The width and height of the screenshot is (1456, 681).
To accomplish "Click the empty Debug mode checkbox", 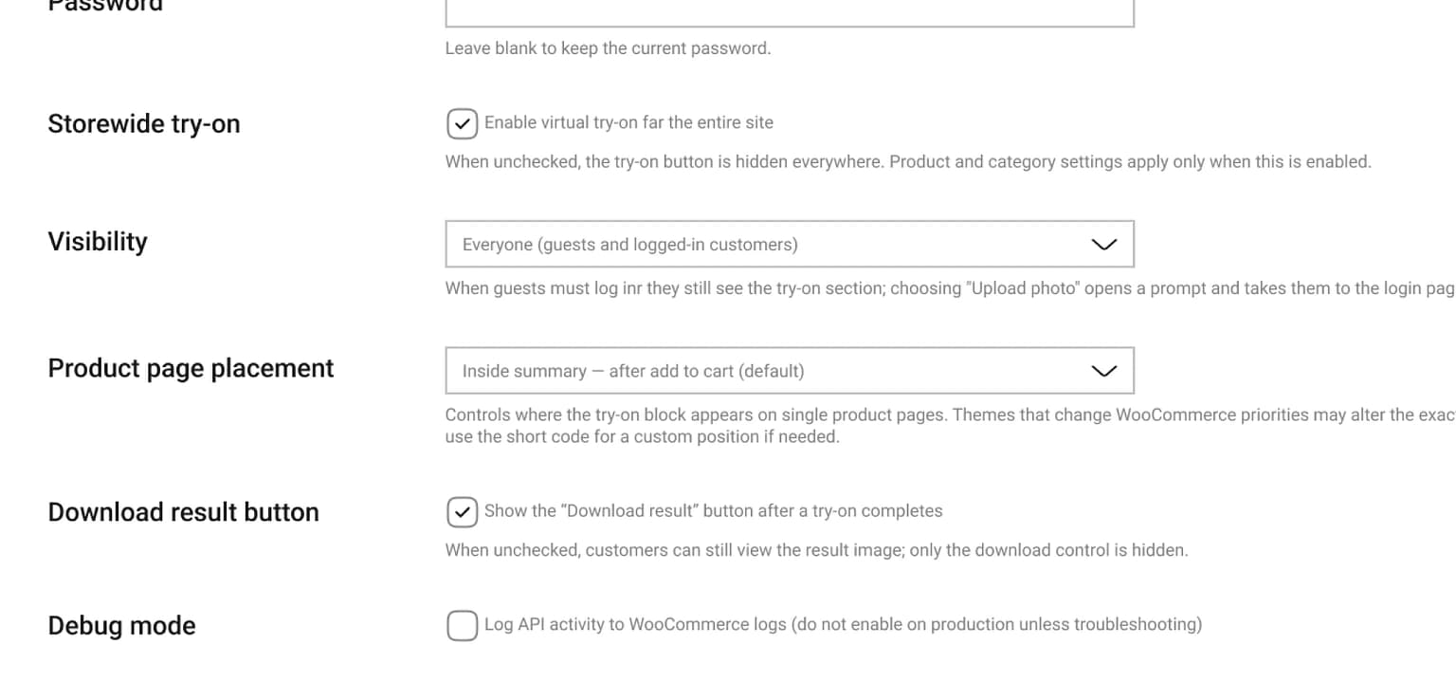I will [462, 625].
